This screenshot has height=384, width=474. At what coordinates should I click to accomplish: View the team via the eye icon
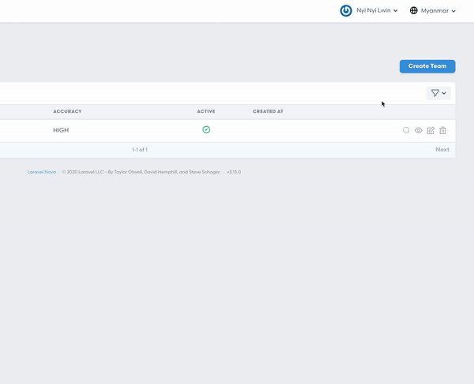[419, 130]
